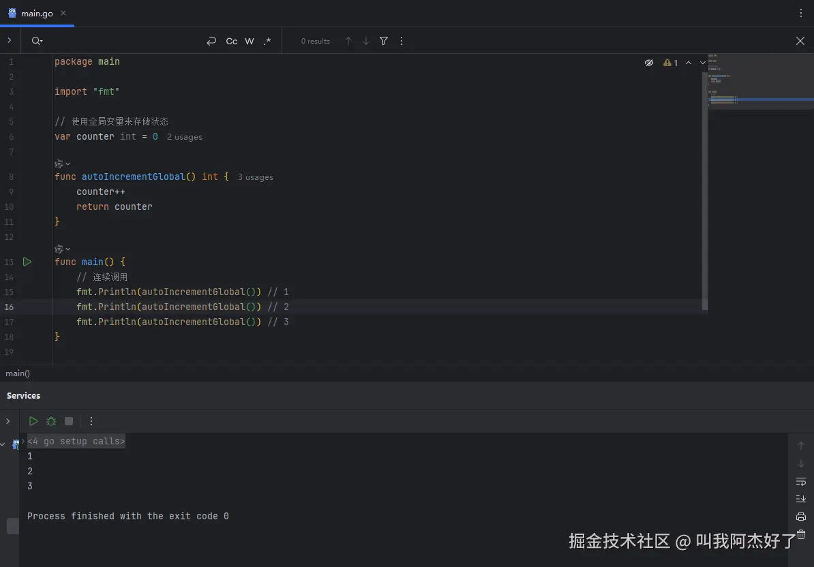Image resolution: width=814 pixels, height=567 pixels.
Task: Go to next search occurrence
Action: tap(366, 41)
